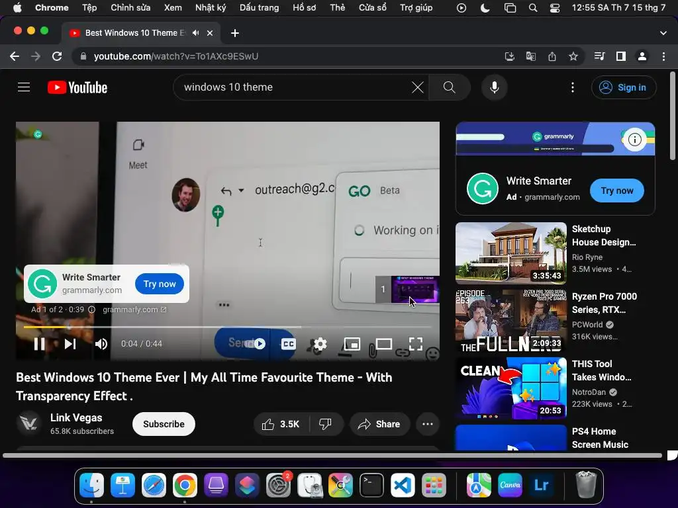Toggle closed captions (CC) button
This screenshot has height=508, width=678.
pyautogui.click(x=288, y=344)
